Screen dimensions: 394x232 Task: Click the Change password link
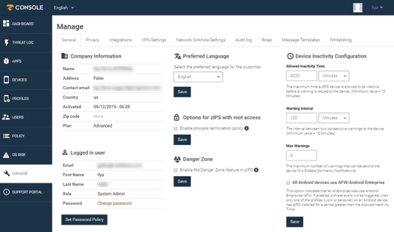click(x=114, y=203)
